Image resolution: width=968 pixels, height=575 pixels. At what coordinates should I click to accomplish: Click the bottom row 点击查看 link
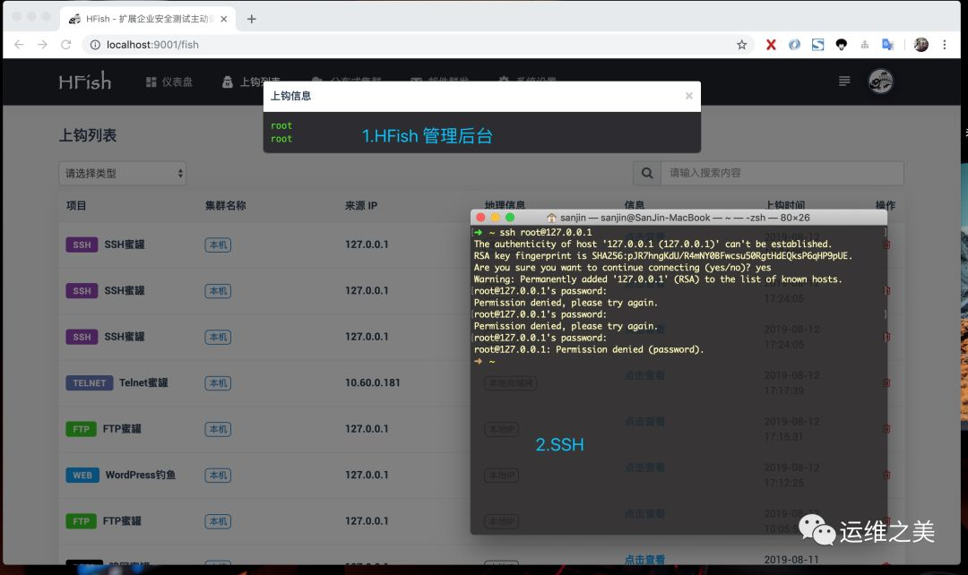pos(644,560)
